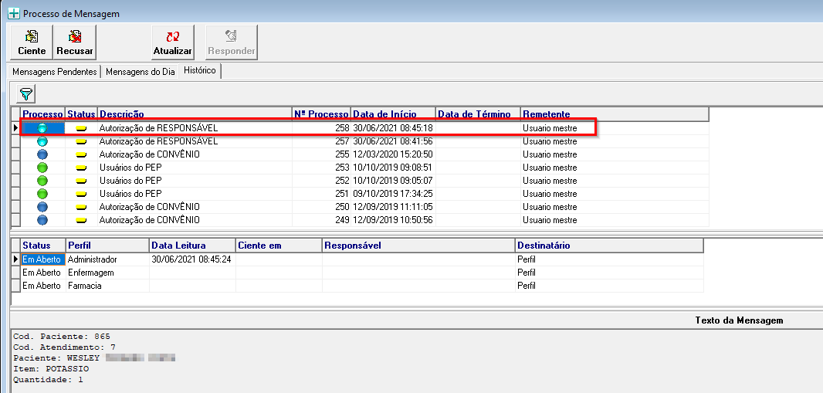Screen dimensions: 823x393
Task: Click the Atualizar refresh button
Action: click(173, 42)
